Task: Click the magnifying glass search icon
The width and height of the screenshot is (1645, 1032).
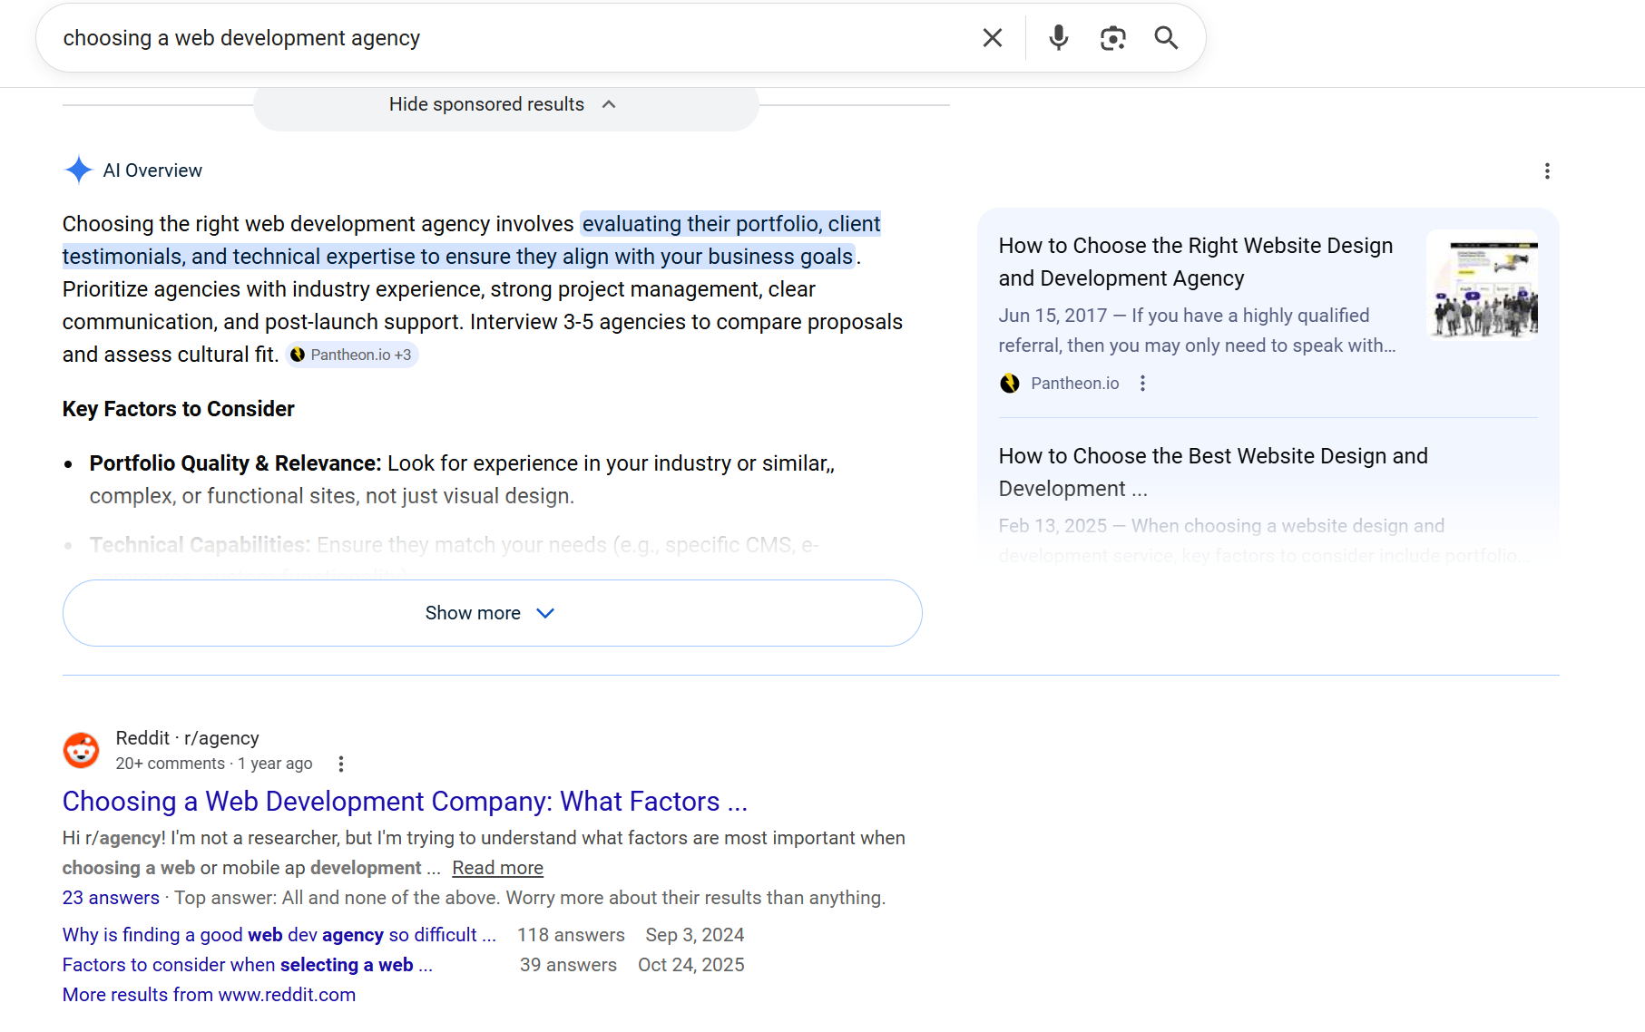Action: [1166, 38]
